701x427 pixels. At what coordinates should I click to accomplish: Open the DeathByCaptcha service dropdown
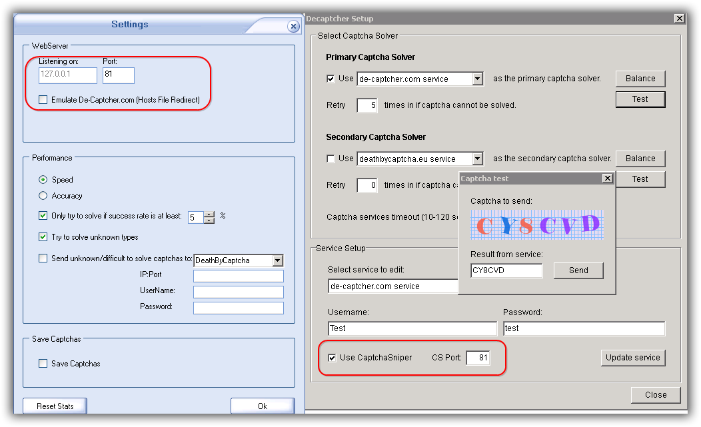(278, 260)
